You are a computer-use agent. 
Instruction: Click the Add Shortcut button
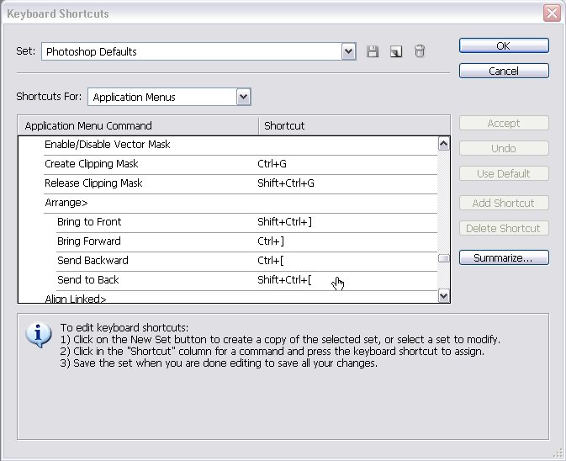(x=504, y=204)
